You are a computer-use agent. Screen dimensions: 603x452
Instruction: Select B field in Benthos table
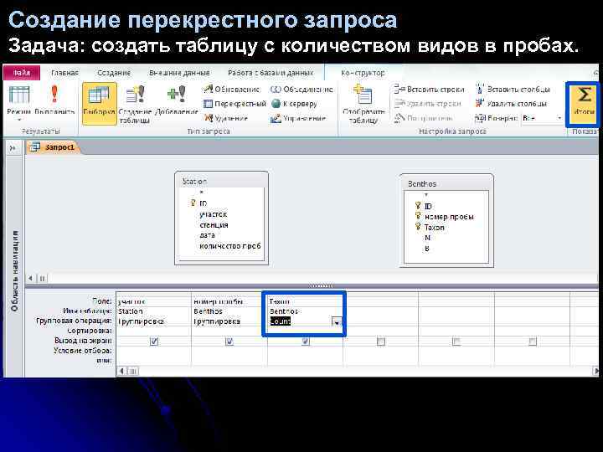click(427, 249)
